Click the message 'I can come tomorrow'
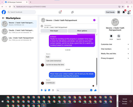Image resolution: width=133 pixels, height=107 pixels. click(x=53, y=61)
